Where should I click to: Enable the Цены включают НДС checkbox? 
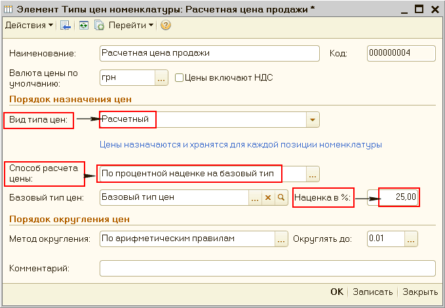click(179, 78)
